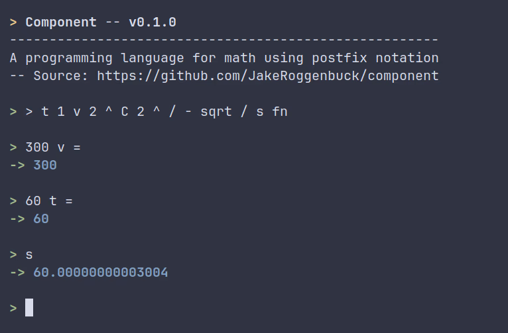
Task: Click the "-- Source:" label text
Action: pyautogui.click(x=49, y=75)
